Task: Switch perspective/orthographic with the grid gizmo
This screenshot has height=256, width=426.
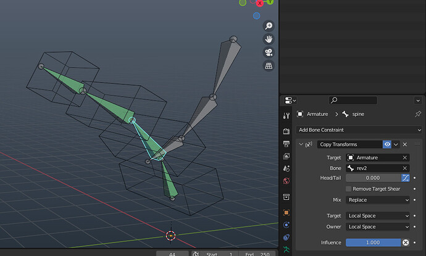Action: (269, 65)
